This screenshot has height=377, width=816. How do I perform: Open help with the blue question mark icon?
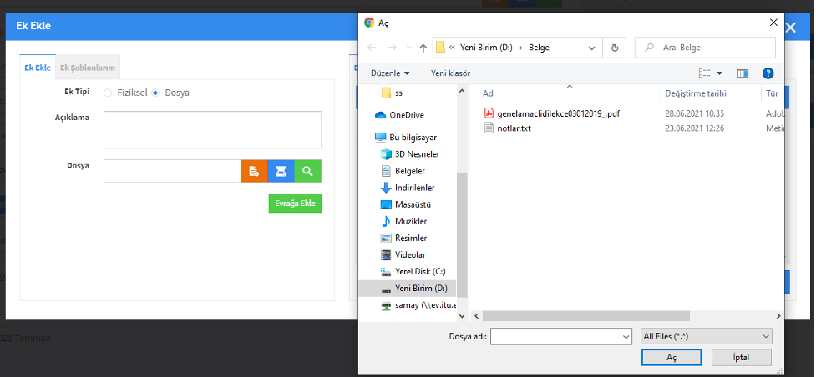click(768, 73)
